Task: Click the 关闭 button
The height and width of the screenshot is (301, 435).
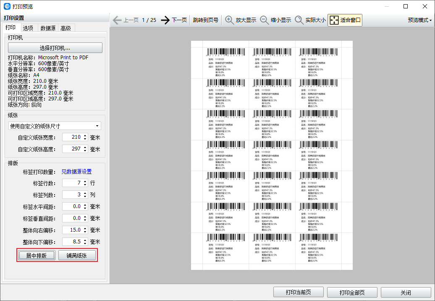Action: 406,292
